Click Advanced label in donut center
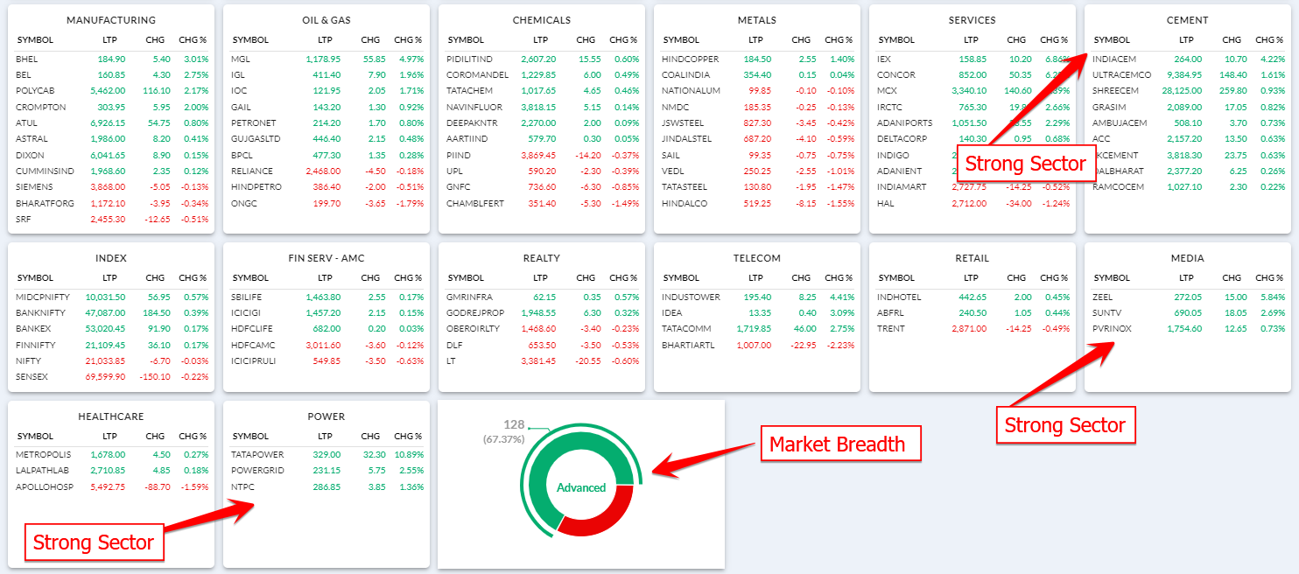Screen dimensions: 1299x574 pos(581,487)
